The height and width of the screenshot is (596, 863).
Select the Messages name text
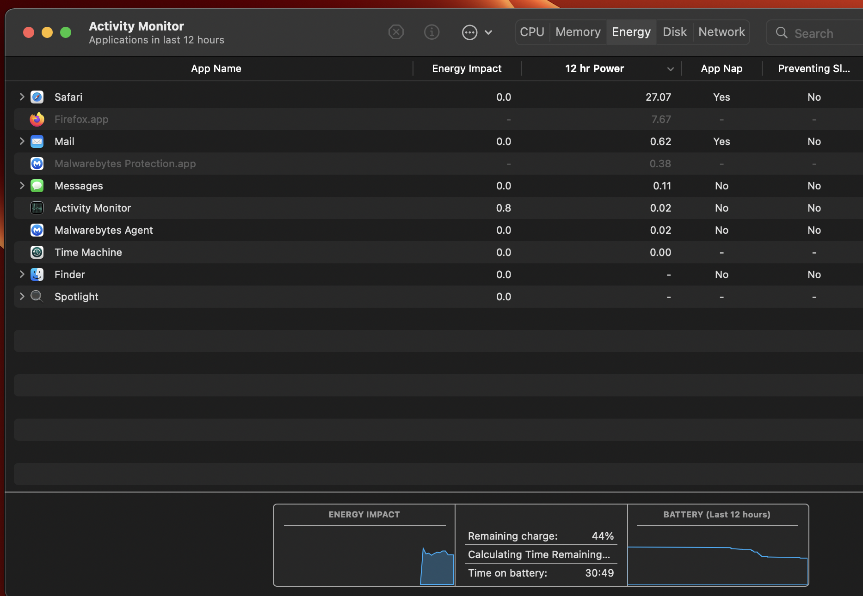[79, 186]
